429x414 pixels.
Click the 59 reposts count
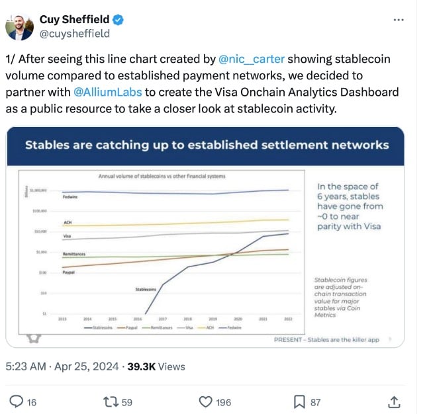pos(125,402)
